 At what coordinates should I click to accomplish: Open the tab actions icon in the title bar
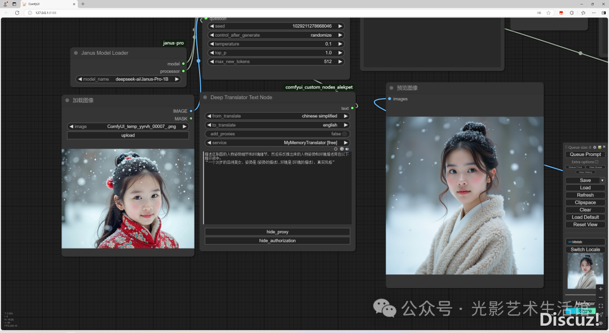tap(14, 4)
